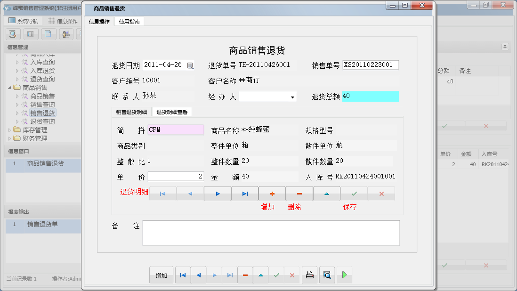This screenshot has width=517, height=291.
Task: Click the 增加 button at bottom
Action: coord(161,275)
